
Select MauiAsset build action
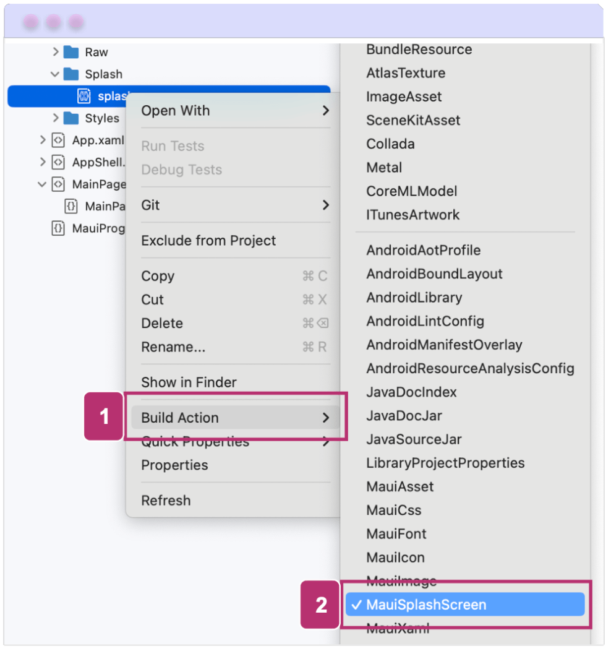point(400,486)
